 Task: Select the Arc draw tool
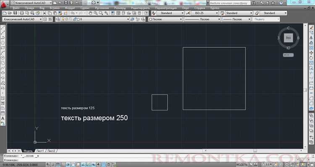pyautogui.click(x=3, y=53)
